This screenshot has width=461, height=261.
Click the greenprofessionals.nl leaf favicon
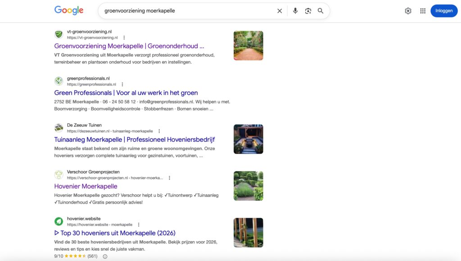click(59, 81)
